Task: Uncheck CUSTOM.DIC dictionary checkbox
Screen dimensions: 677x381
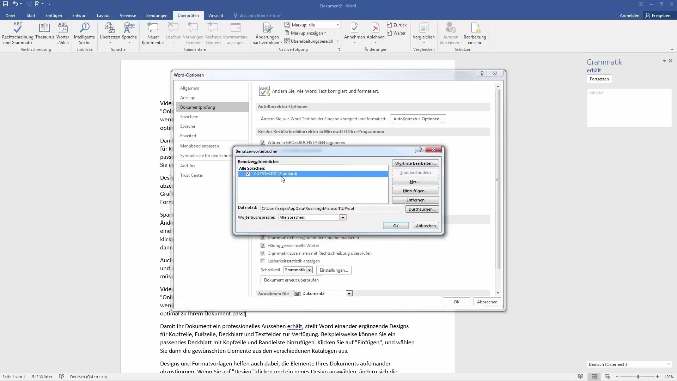Action: coord(248,174)
